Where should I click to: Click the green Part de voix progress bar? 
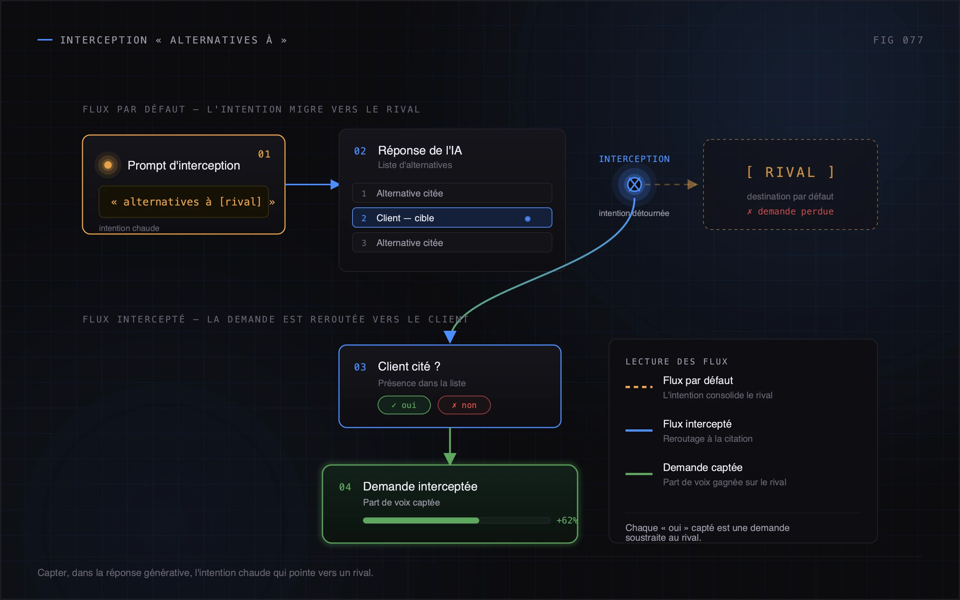coord(457,520)
